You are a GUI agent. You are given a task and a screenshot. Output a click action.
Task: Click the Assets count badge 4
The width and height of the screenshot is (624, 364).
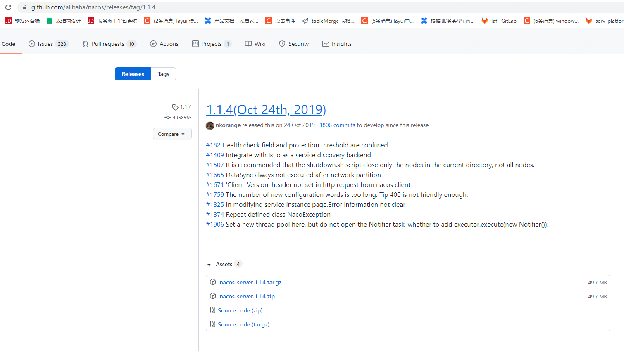click(238, 264)
